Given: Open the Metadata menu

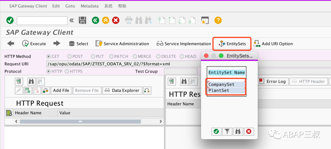Looking at the screenshot, I should coord(89,6).
